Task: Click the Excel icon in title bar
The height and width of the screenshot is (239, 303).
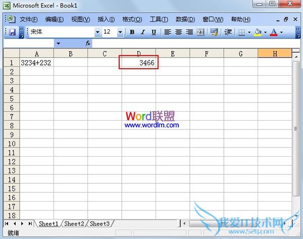Action: point(7,6)
